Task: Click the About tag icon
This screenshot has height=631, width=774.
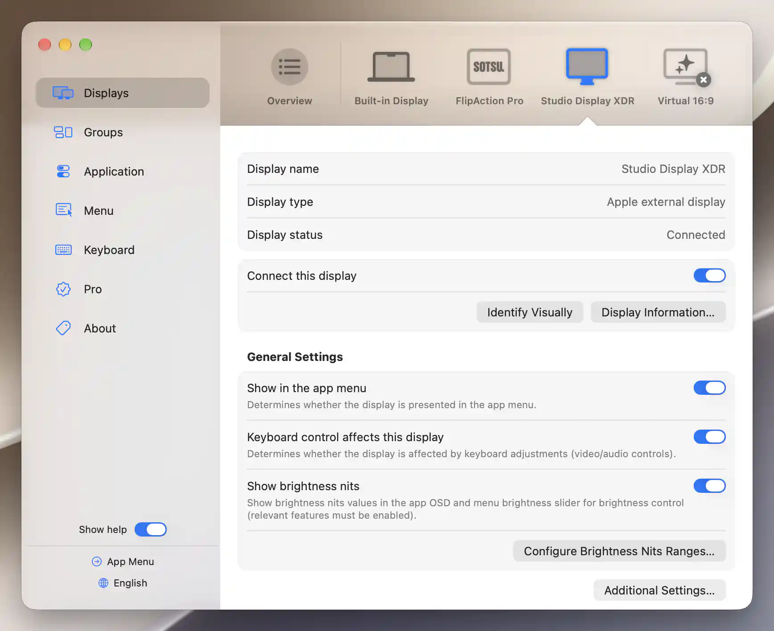Action: 63,328
